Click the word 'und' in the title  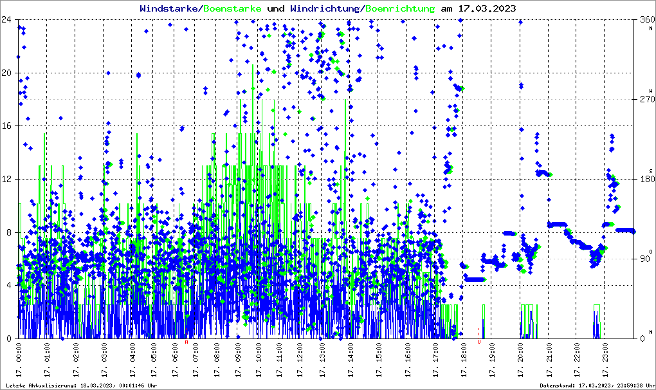point(276,8)
